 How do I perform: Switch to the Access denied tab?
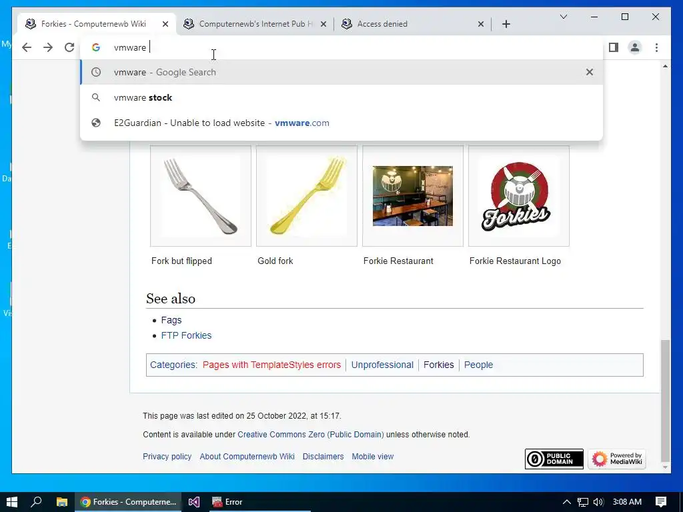(413, 24)
